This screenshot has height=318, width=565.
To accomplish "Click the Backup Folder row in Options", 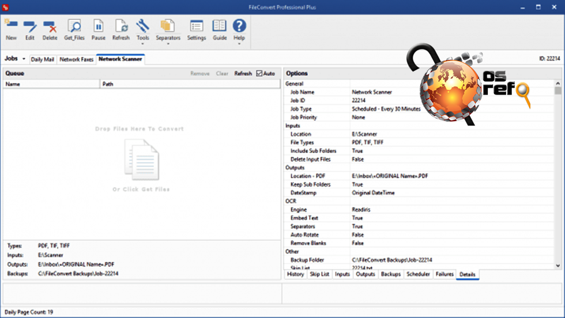I will (419, 260).
